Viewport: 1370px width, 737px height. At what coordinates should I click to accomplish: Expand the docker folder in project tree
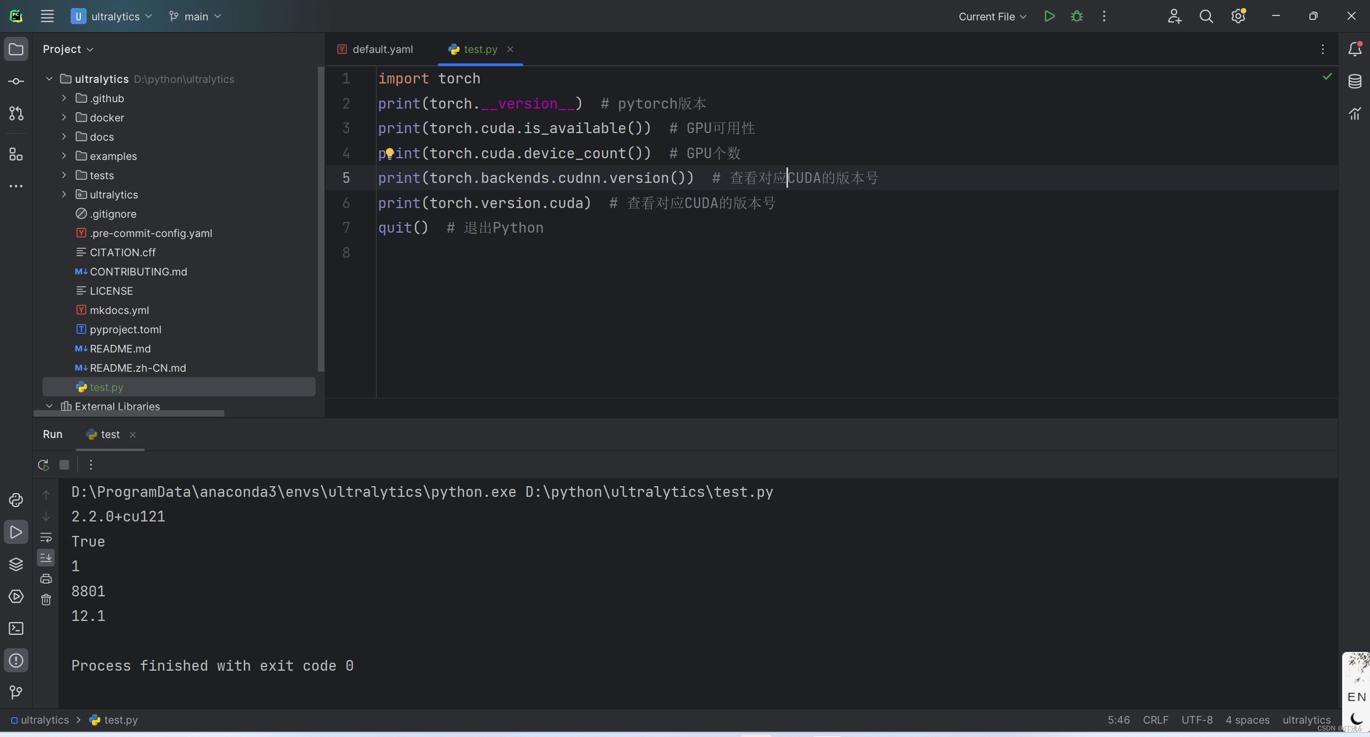(64, 117)
